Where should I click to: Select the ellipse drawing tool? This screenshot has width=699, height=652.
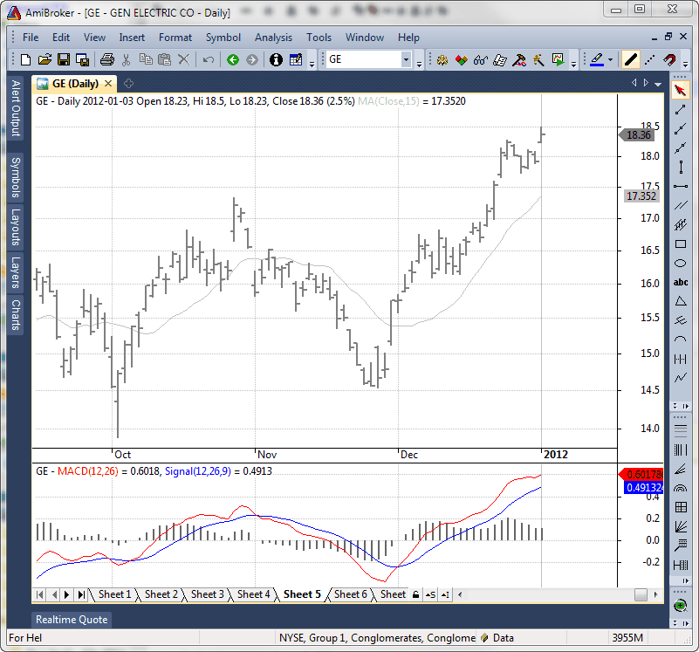tap(681, 263)
